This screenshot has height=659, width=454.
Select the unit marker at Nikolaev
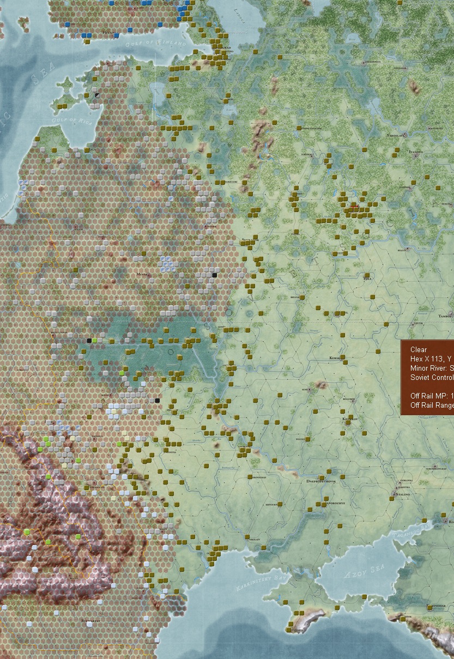tap(248, 537)
